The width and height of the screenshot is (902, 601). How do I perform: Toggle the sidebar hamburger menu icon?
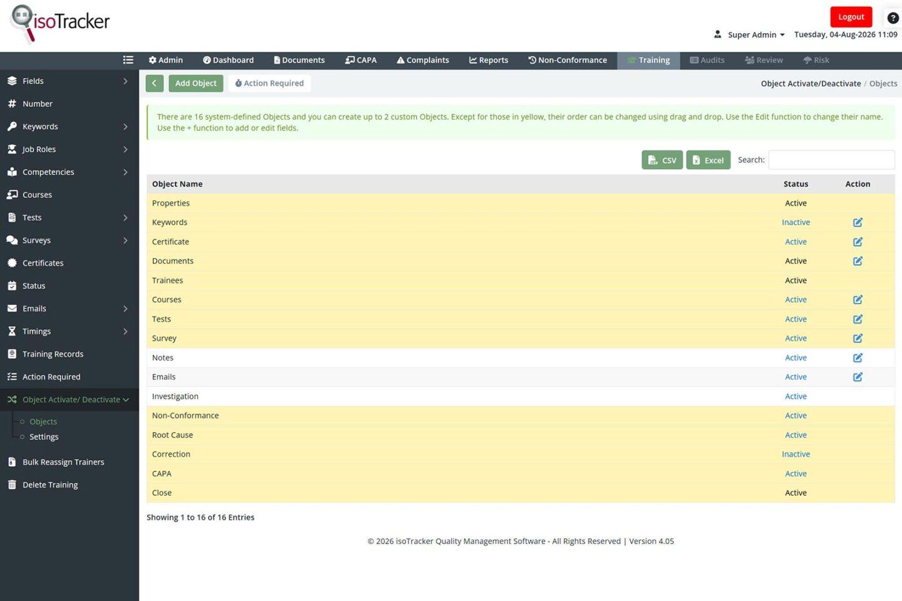pyautogui.click(x=128, y=60)
